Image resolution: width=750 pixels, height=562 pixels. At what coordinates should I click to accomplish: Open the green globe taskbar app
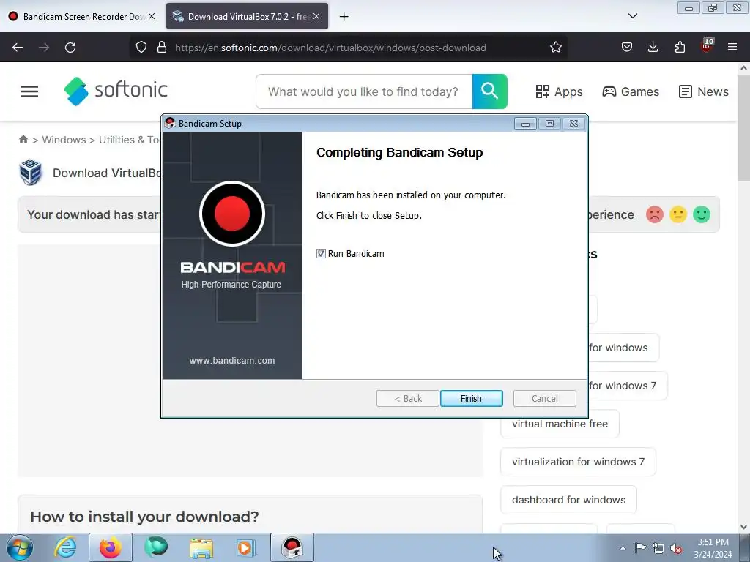pyautogui.click(x=156, y=547)
